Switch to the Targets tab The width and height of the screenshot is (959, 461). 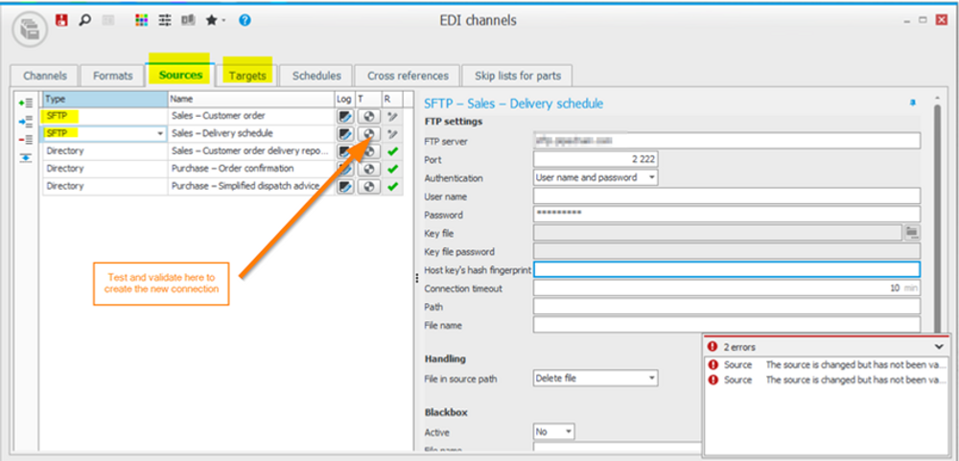[x=247, y=76]
